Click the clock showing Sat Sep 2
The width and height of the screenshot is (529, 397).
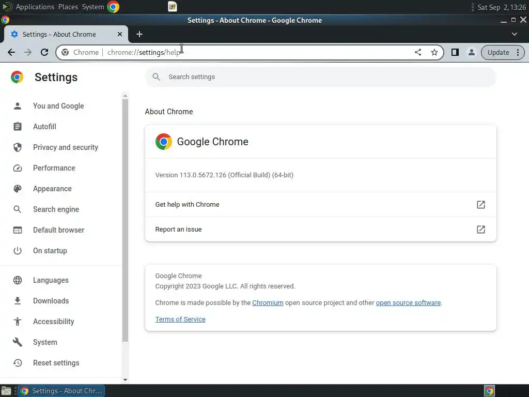[x=501, y=7]
